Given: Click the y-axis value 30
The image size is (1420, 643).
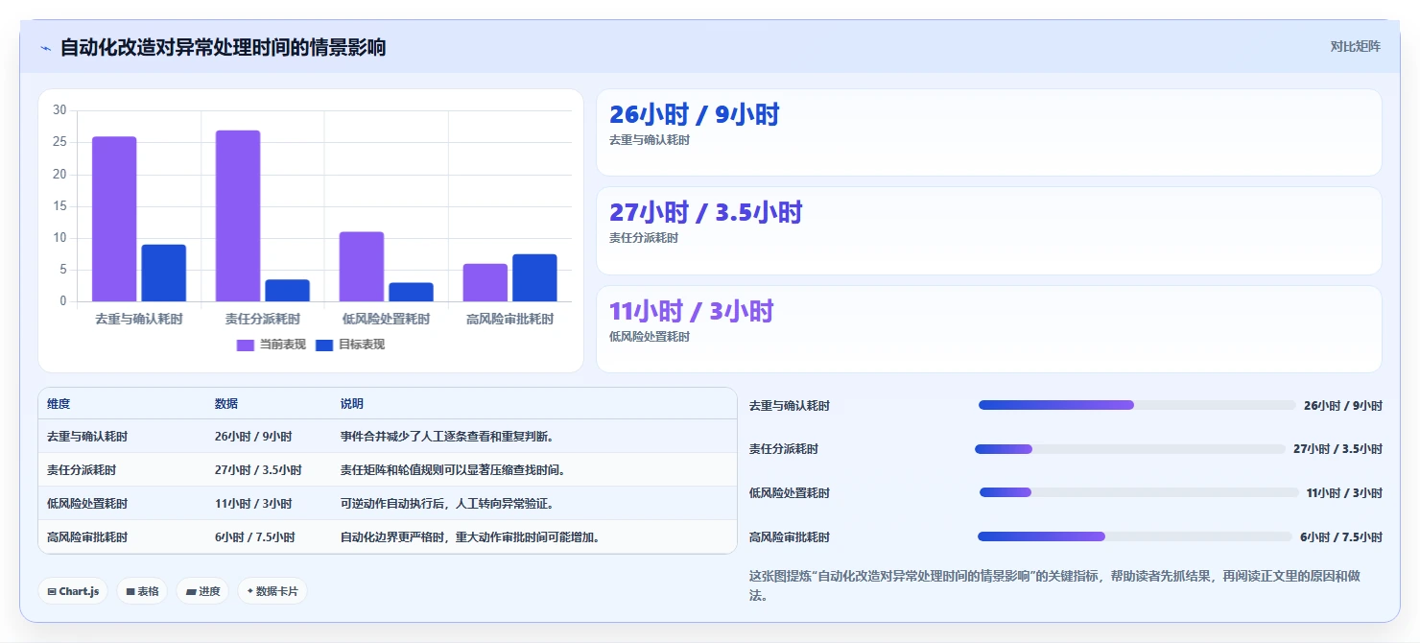Looking at the screenshot, I should [59, 110].
